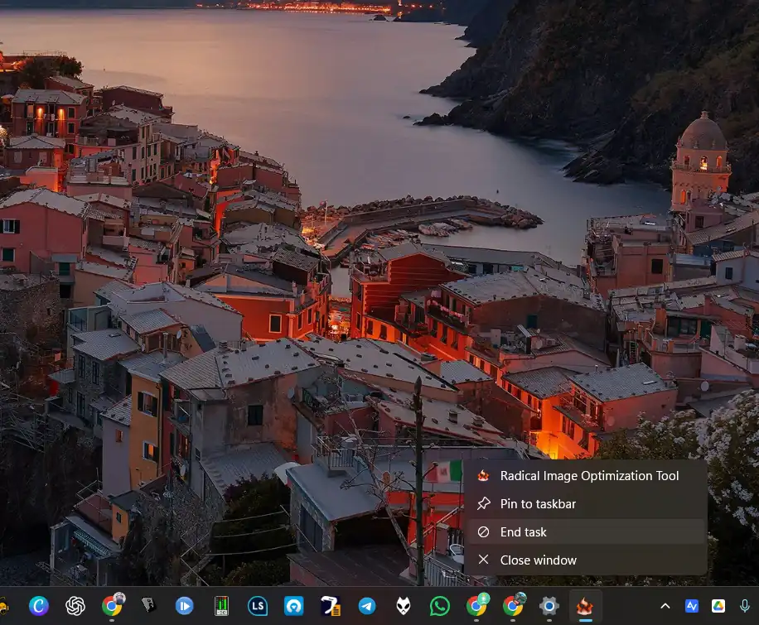Image resolution: width=759 pixels, height=625 pixels.
Task: Click the flame RIOT icon in the taskbar
Action: (x=586, y=606)
